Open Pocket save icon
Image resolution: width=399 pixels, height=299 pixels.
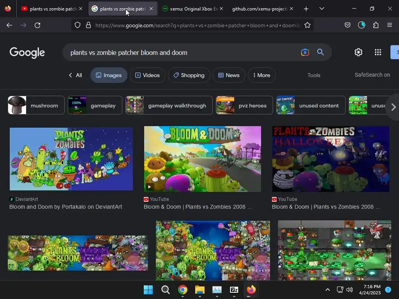348,25
